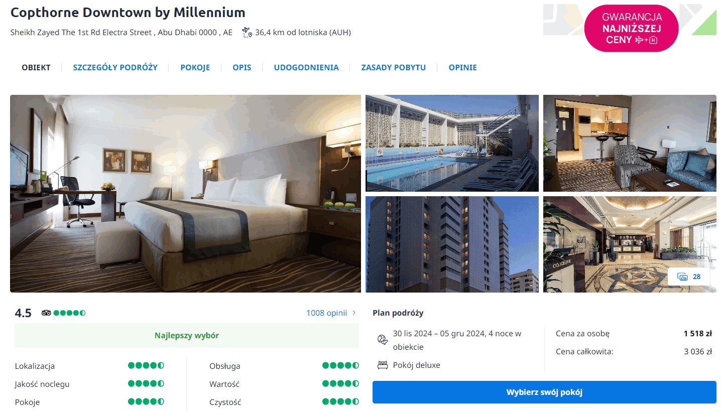Screen dimensions: 721x411
Task: Click the Lokalizacja rating dots
Action: (x=146, y=366)
